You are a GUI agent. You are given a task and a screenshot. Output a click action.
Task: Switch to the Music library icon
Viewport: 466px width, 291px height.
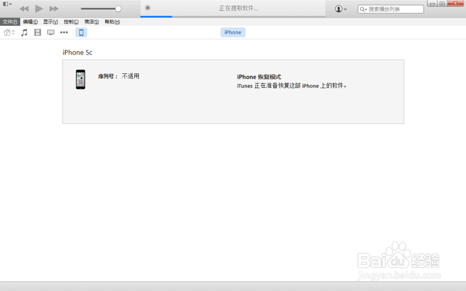pyautogui.click(x=24, y=33)
